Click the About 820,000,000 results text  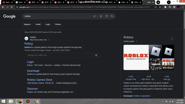(x=43, y=32)
